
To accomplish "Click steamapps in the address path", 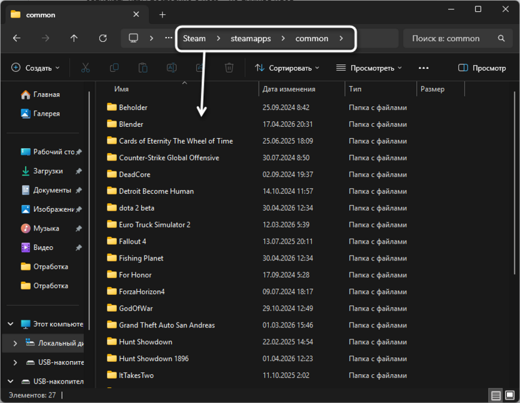I will (251, 39).
